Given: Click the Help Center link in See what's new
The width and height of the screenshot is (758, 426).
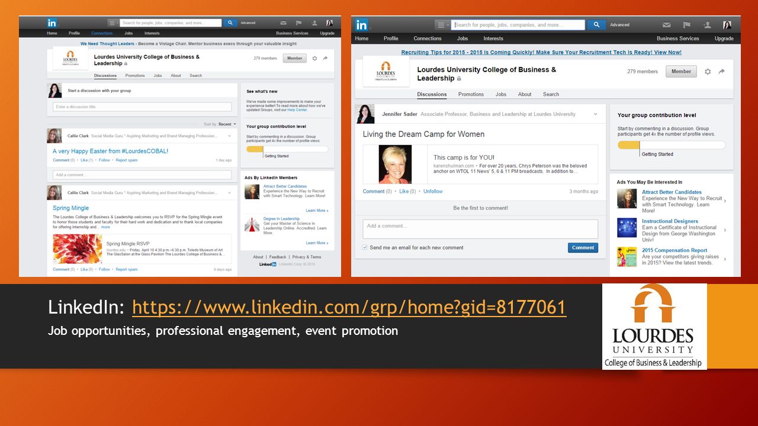Looking at the screenshot, I should (297, 110).
